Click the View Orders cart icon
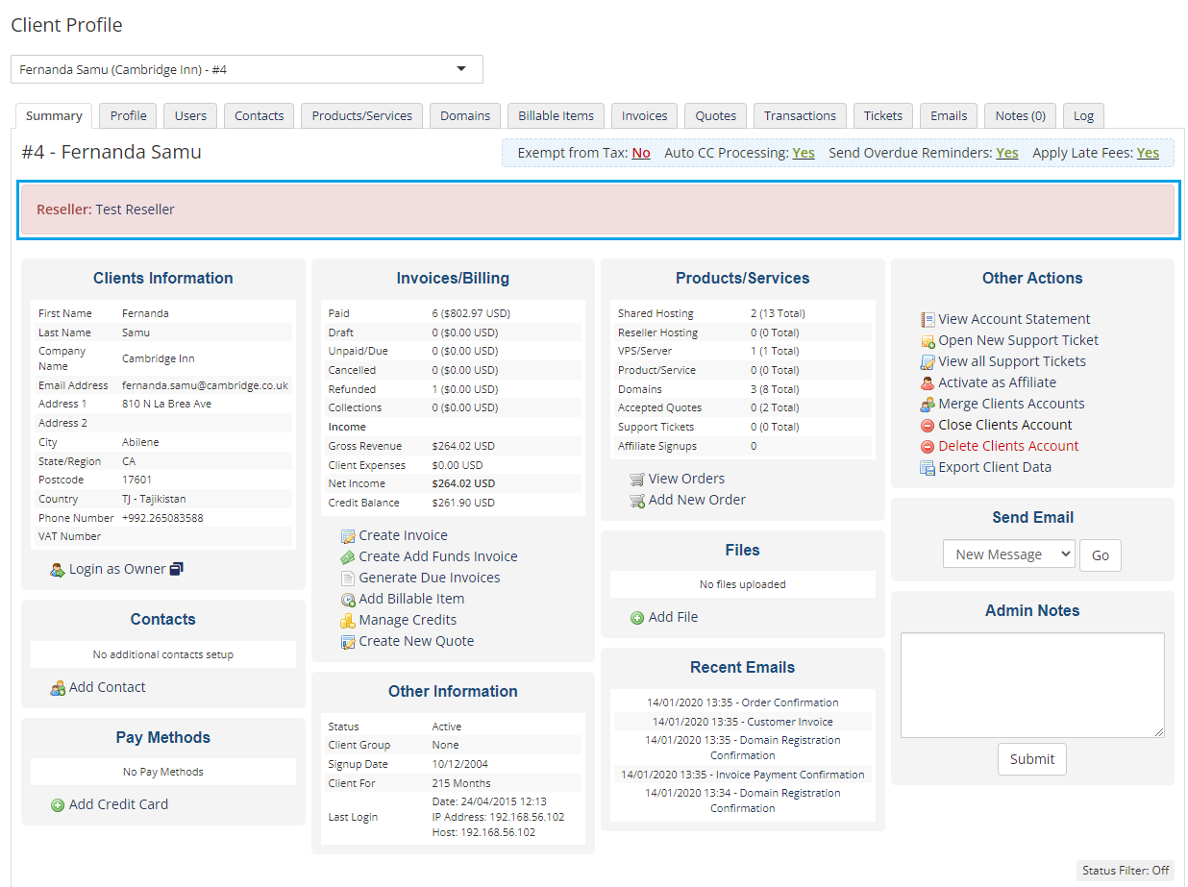This screenshot has height=887, width=1188. coord(637,480)
